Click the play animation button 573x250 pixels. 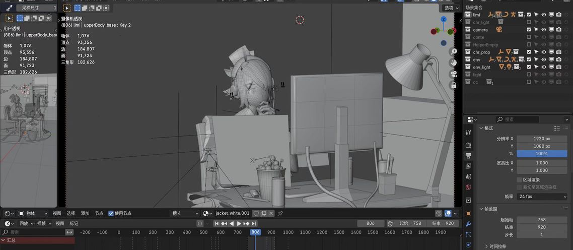pyautogui.click(x=239, y=223)
